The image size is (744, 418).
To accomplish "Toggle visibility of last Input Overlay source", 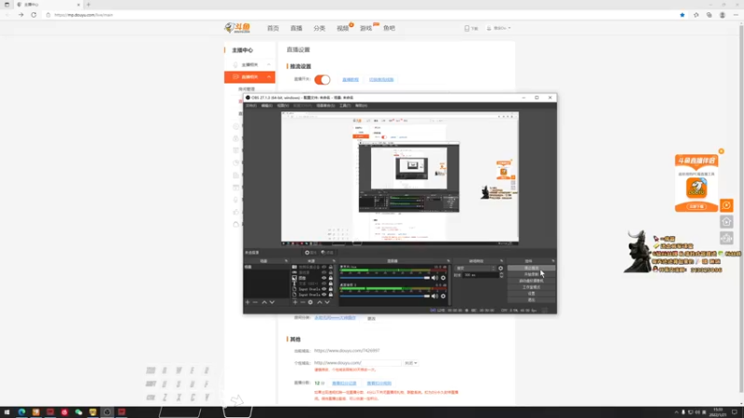I will (324, 294).
